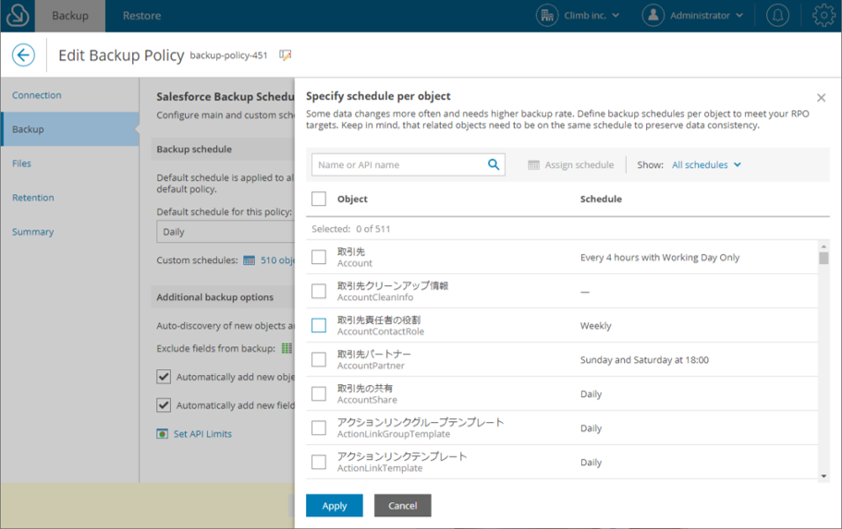Click the Apply button
The width and height of the screenshot is (842, 529).
(335, 505)
